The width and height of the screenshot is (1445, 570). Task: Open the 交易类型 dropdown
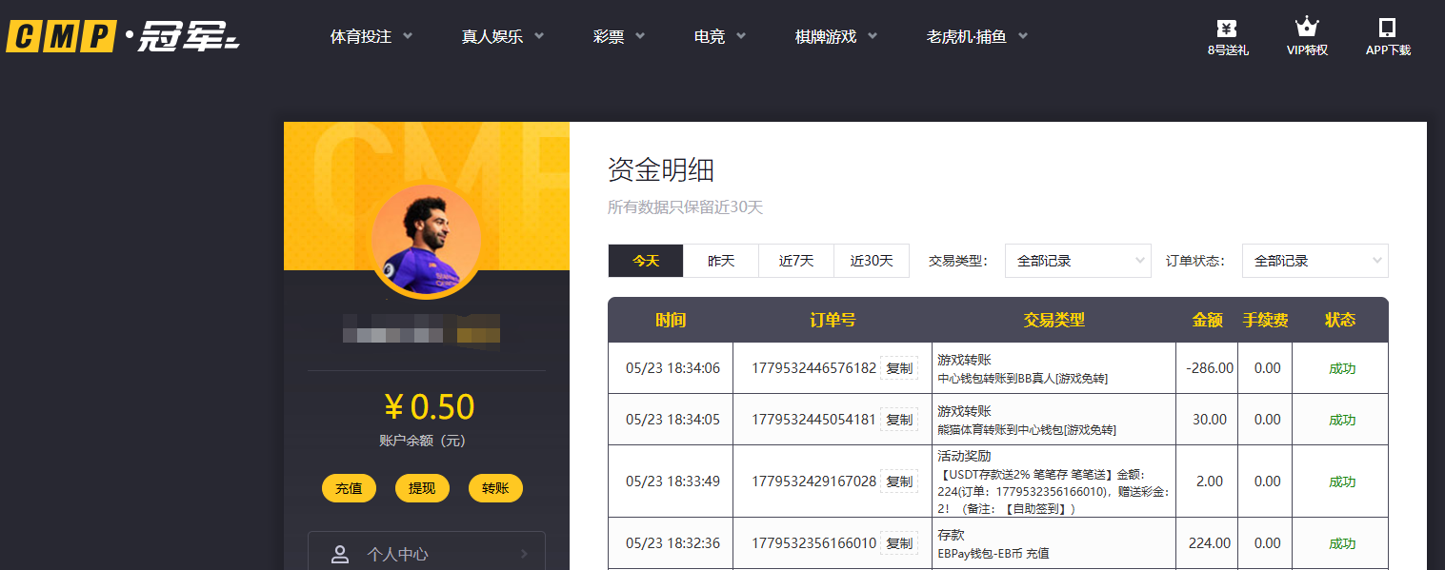(x=1077, y=261)
